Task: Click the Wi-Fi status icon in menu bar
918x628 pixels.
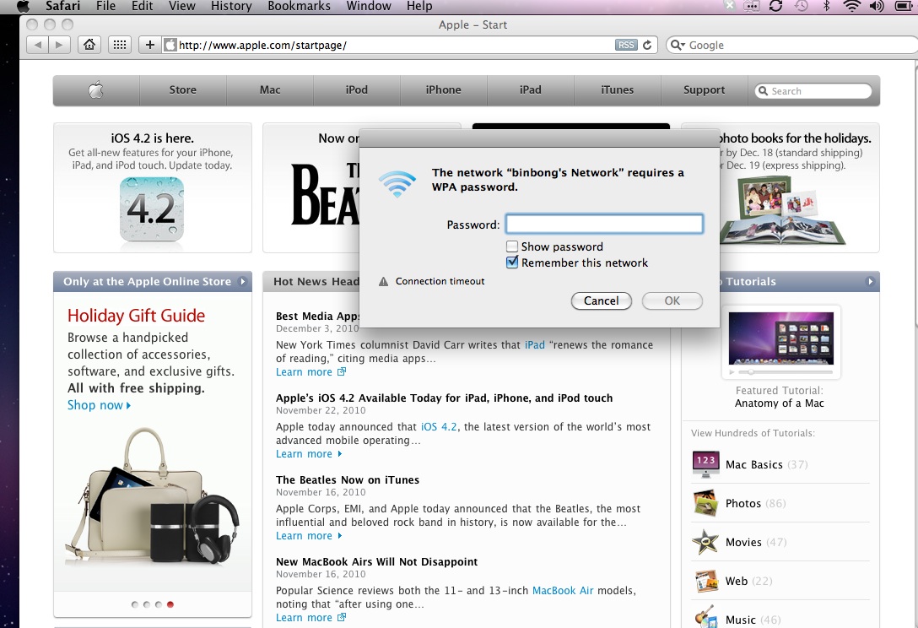Action: 852,7
